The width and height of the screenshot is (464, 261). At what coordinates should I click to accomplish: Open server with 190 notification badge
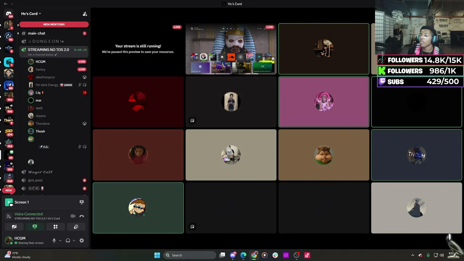(9, 96)
